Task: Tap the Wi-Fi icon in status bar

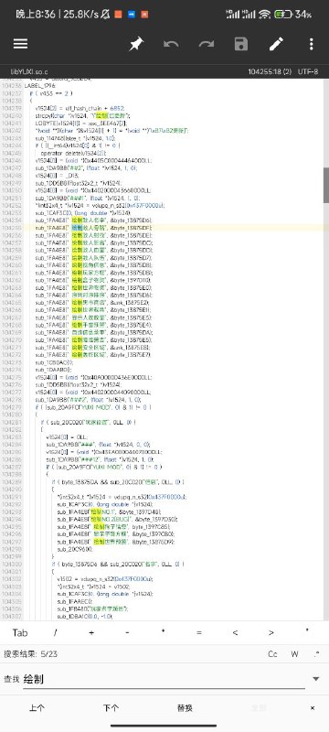Action: pos(265,14)
